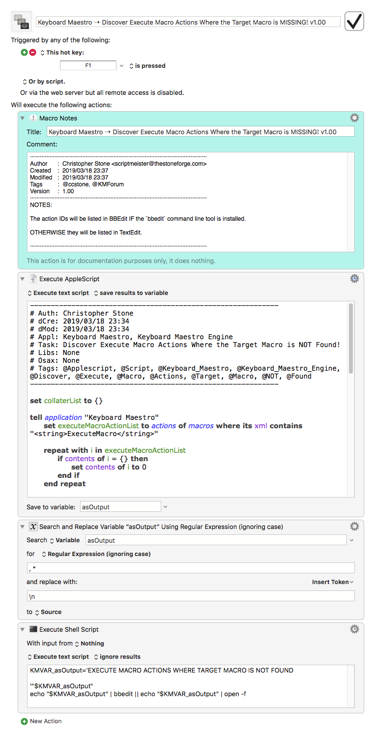Change the Search 'Variable' source popup
The width and height of the screenshot is (374, 735).
[x=64, y=540]
